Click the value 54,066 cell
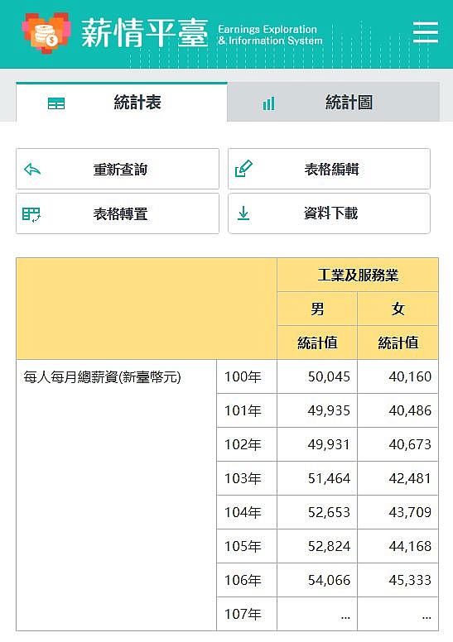The height and width of the screenshot is (642, 453). click(x=317, y=580)
